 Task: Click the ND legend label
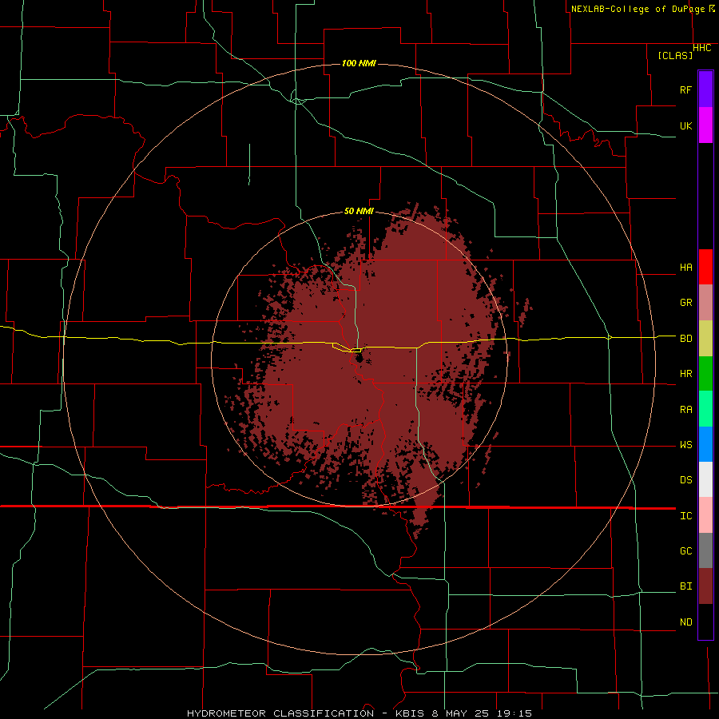685,622
